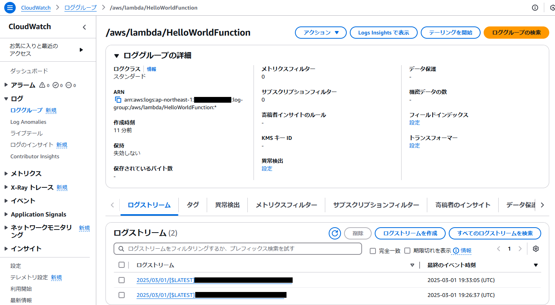This screenshot has height=305, width=555.
Task: Click 設定 under 異常検出 detail
Action: (x=267, y=169)
